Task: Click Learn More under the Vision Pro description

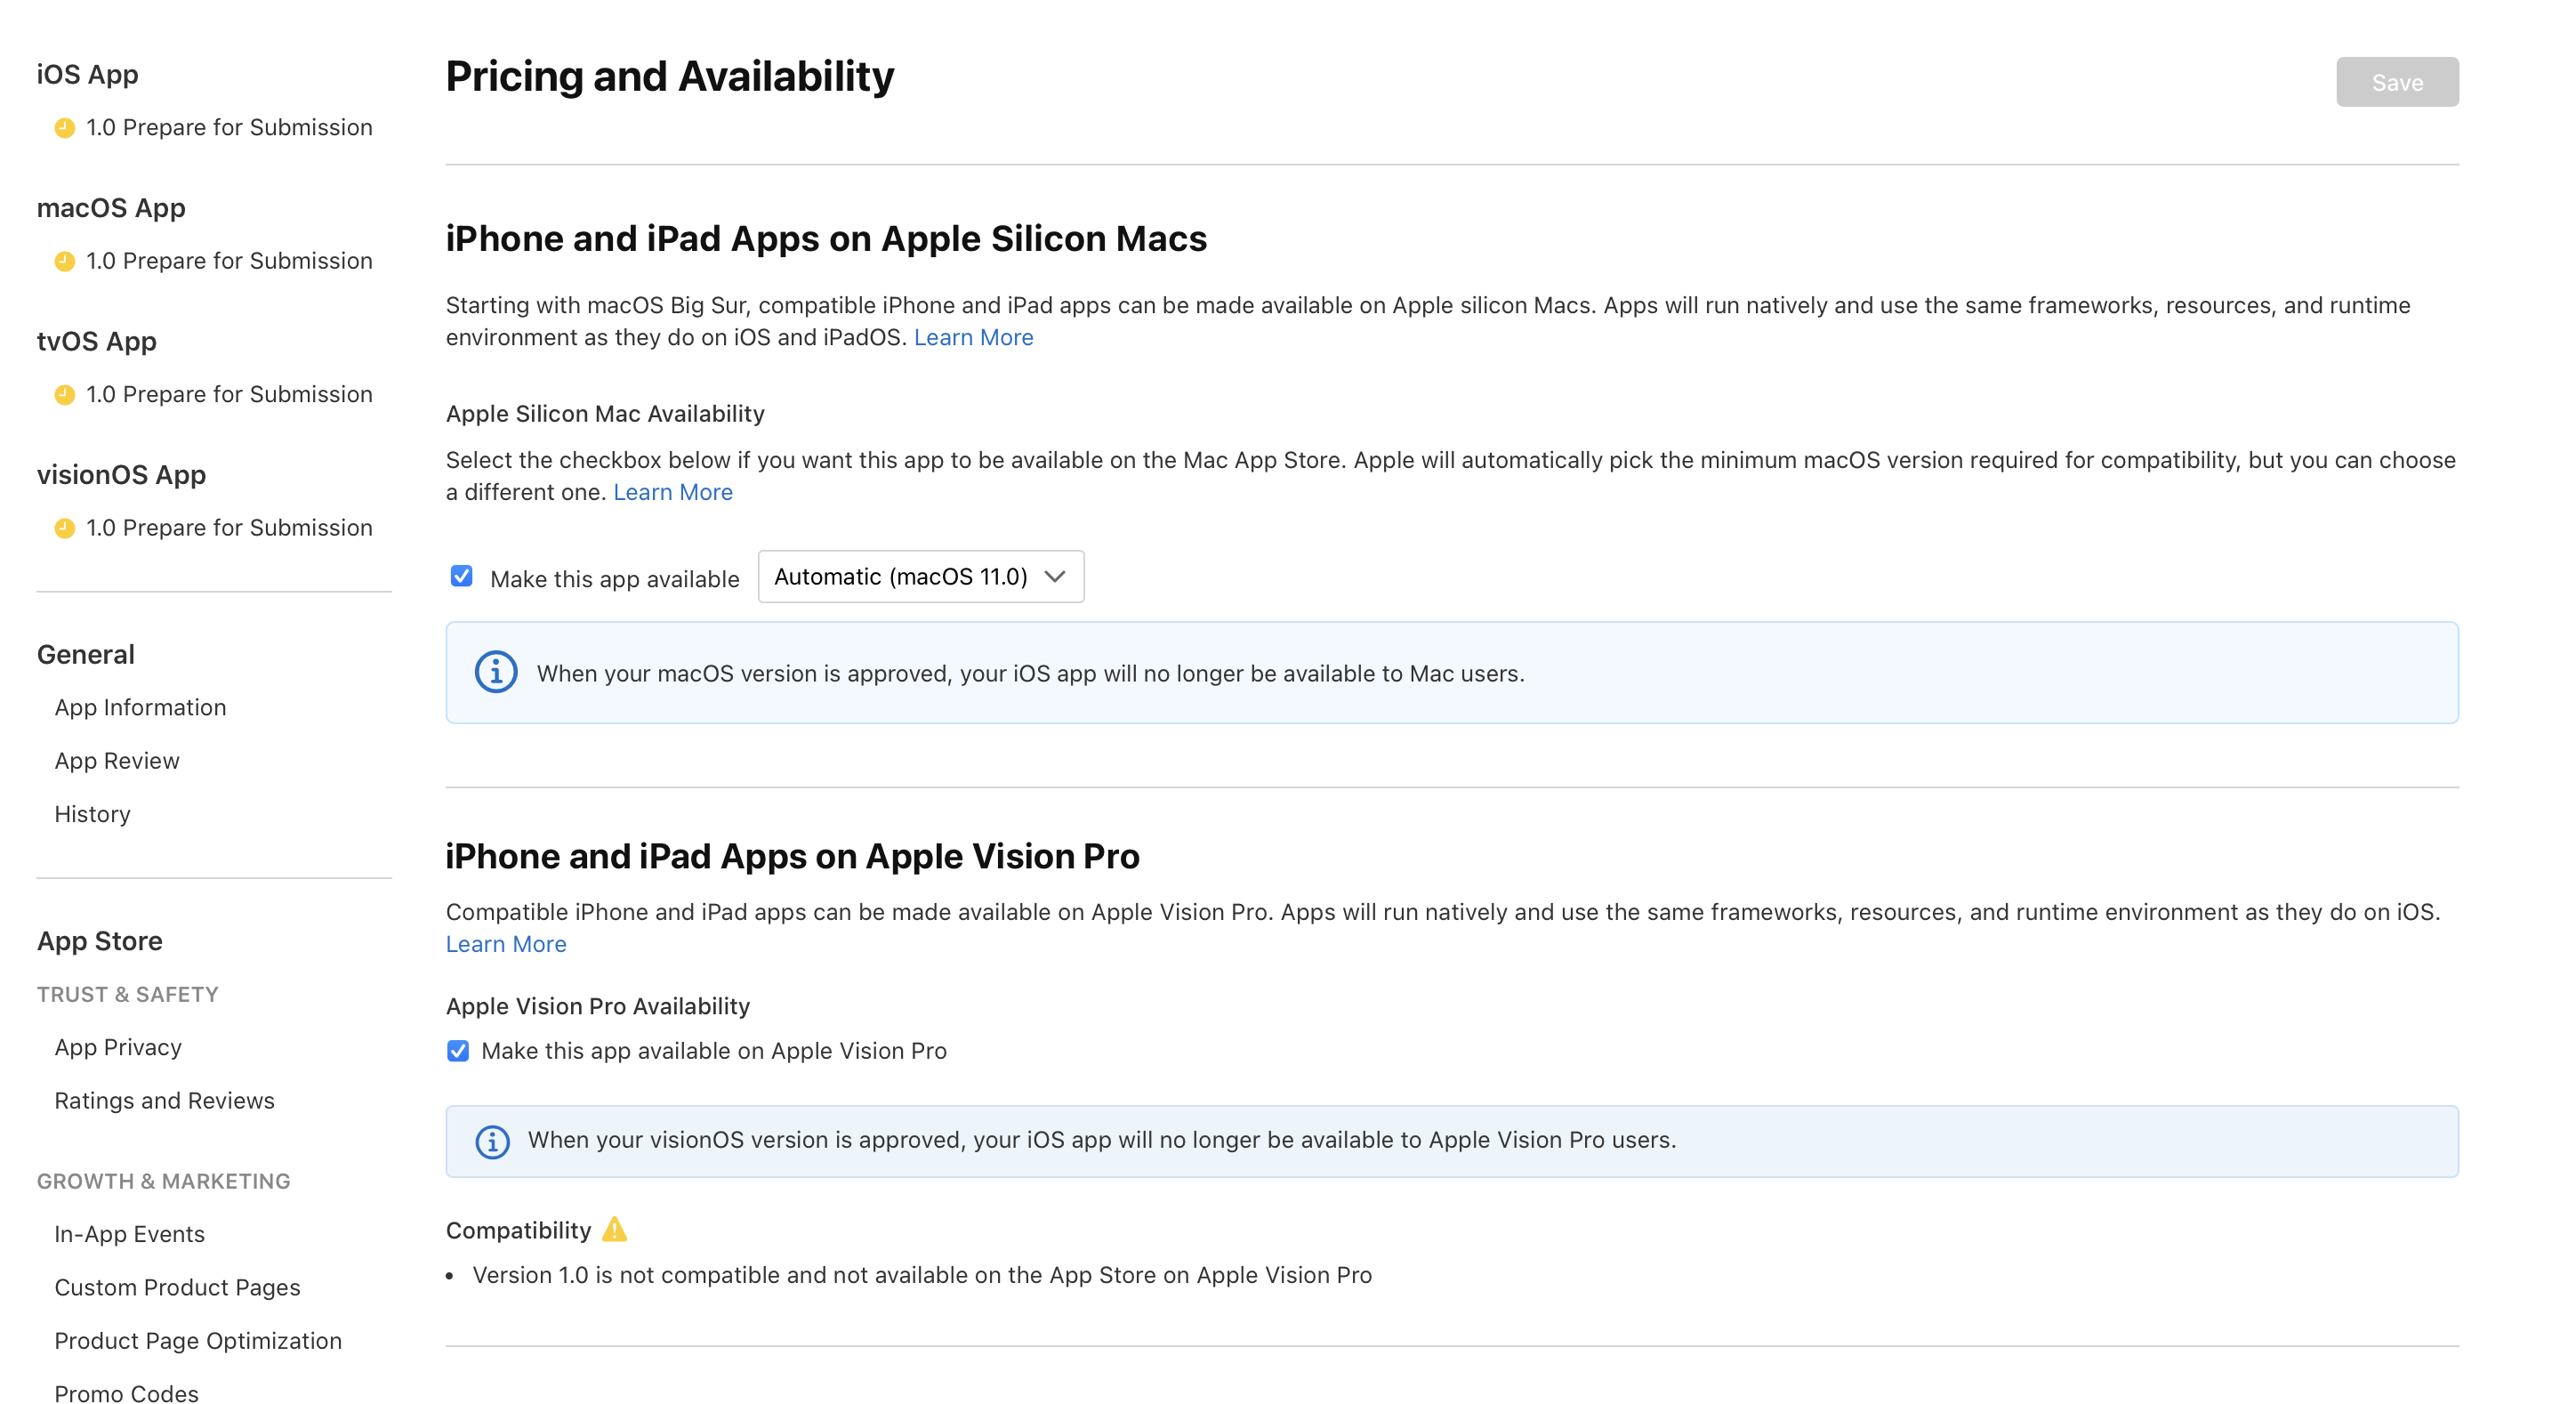Action: 506,943
